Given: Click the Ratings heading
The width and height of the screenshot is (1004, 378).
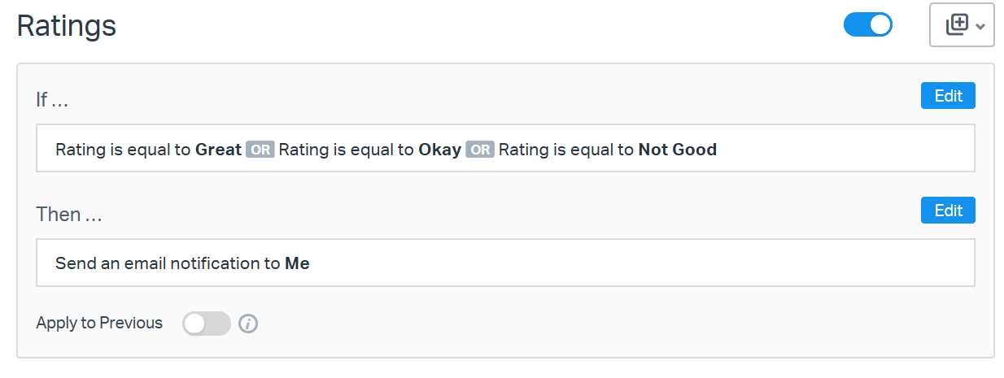Looking at the screenshot, I should click(67, 26).
